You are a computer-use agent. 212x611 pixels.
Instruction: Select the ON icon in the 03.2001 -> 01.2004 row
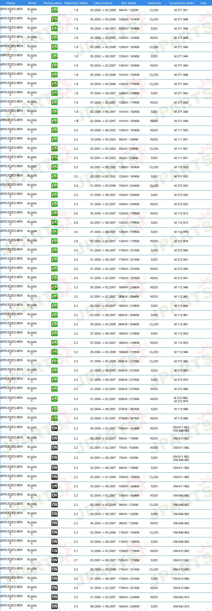(54, 477)
